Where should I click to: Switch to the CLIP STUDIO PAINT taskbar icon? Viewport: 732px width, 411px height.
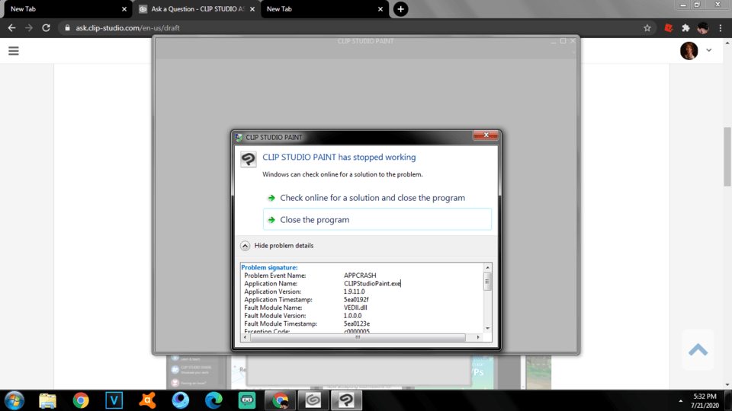coord(346,400)
